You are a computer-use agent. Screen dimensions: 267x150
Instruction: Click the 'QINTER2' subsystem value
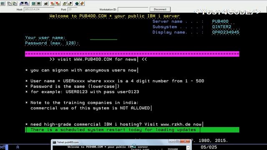click(x=222, y=27)
